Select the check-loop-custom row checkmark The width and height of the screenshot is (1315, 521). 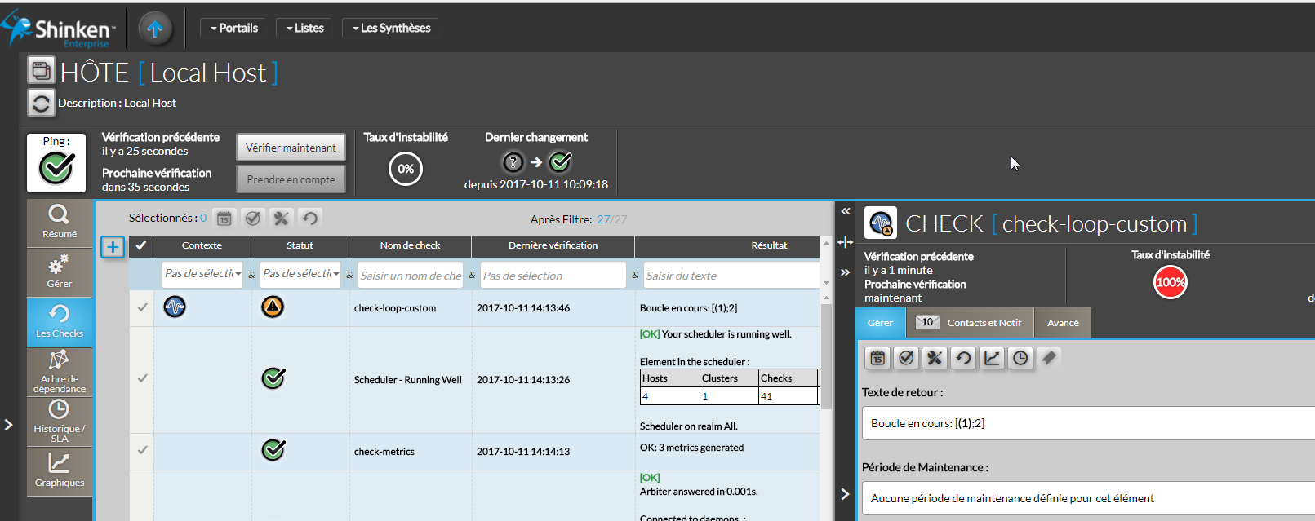point(142,307)
